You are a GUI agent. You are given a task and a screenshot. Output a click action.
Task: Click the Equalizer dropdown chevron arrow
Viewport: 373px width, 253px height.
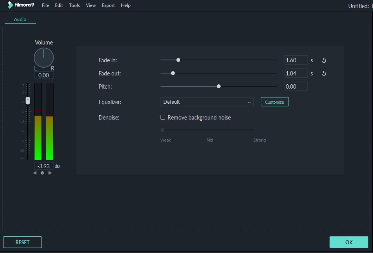250,102
